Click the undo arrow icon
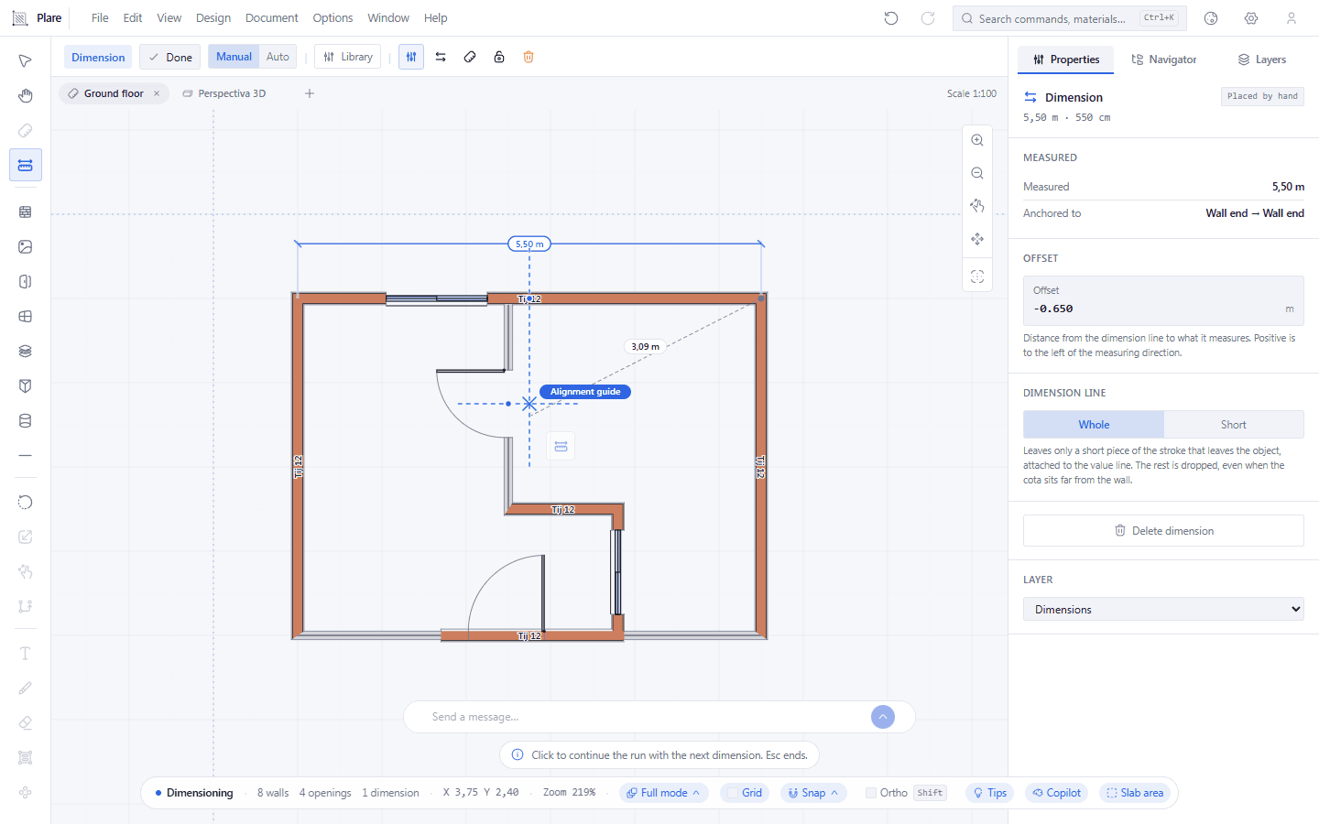Screen dimensions: 1319x824 tap(891, 18)
